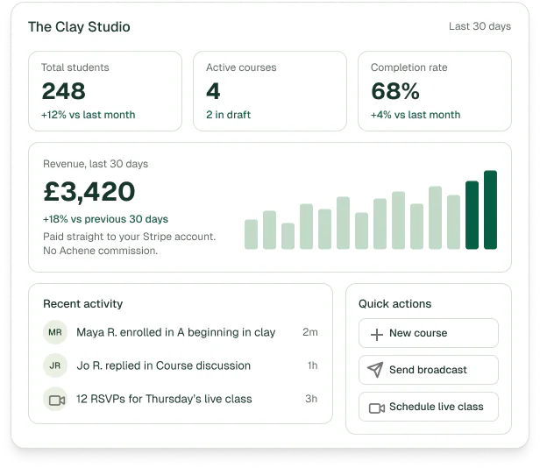Click the 1h timestamp on Jo R. row
Image resolution: width=540 pixels, height=468 pixels.
[x=312, y=365]
